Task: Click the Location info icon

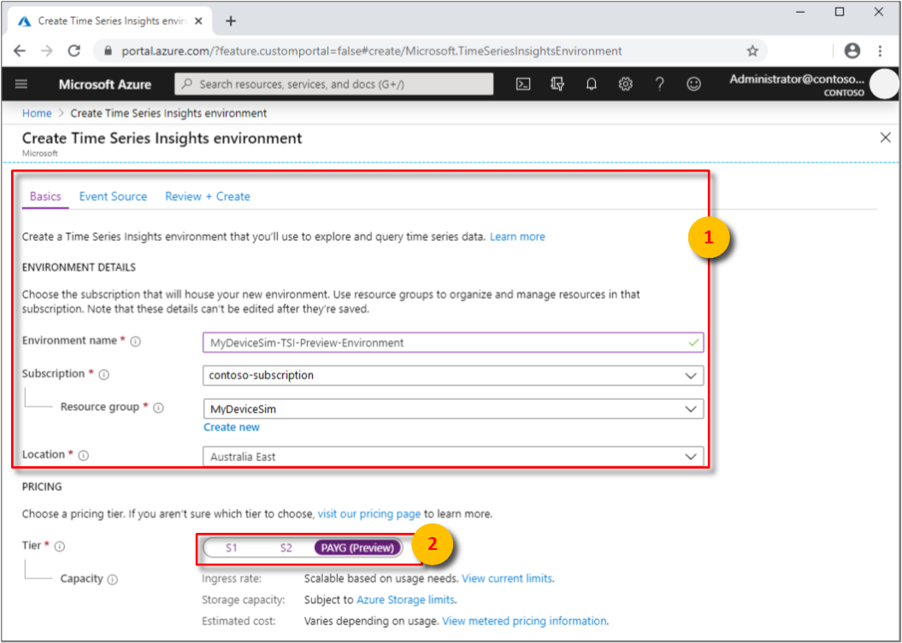Action: 84,455
